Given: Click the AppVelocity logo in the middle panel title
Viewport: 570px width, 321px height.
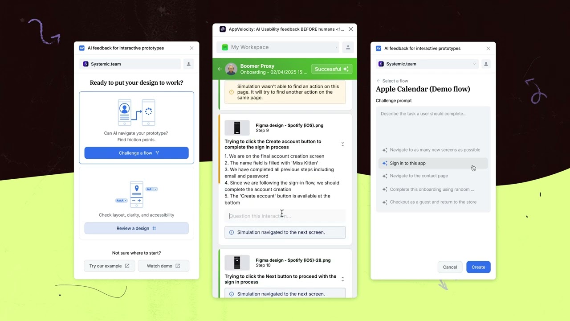Looking at the screenshot, I should coord(223,29).
